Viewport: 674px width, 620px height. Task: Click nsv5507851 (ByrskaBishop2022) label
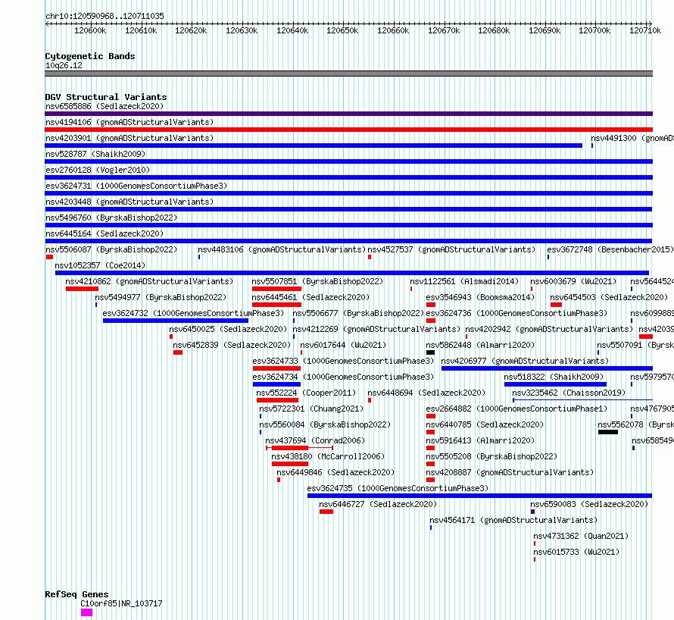[317, 281]
